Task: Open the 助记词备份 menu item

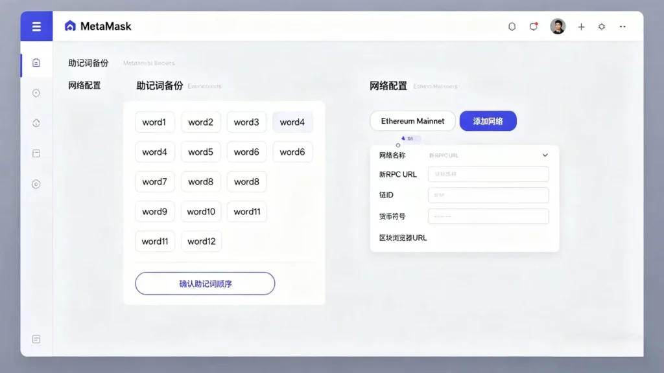Action: [x=88, y=63]
